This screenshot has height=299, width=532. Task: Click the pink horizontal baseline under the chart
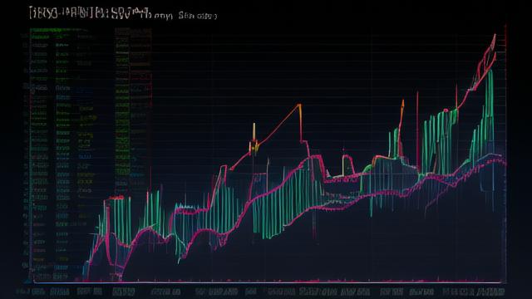tap(268, 282)
